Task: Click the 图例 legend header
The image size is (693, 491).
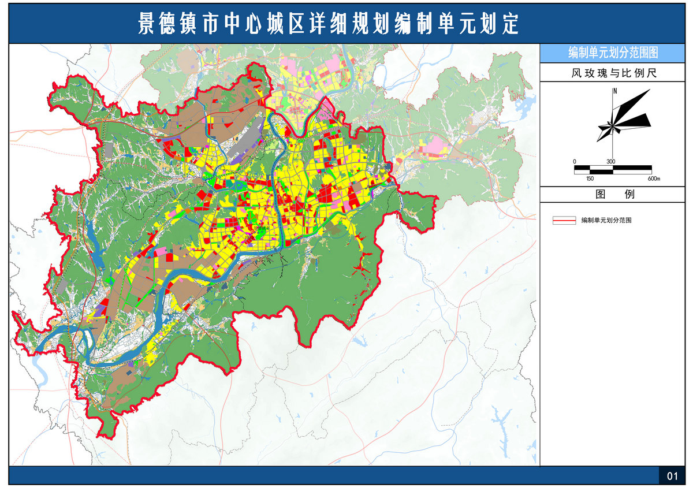Action: pyautogui.click(x=612, y=194)
